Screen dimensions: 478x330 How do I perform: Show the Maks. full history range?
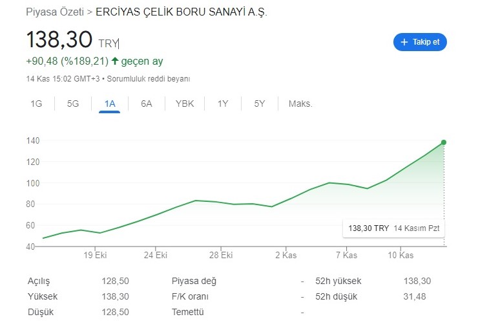tap(300, 104)
